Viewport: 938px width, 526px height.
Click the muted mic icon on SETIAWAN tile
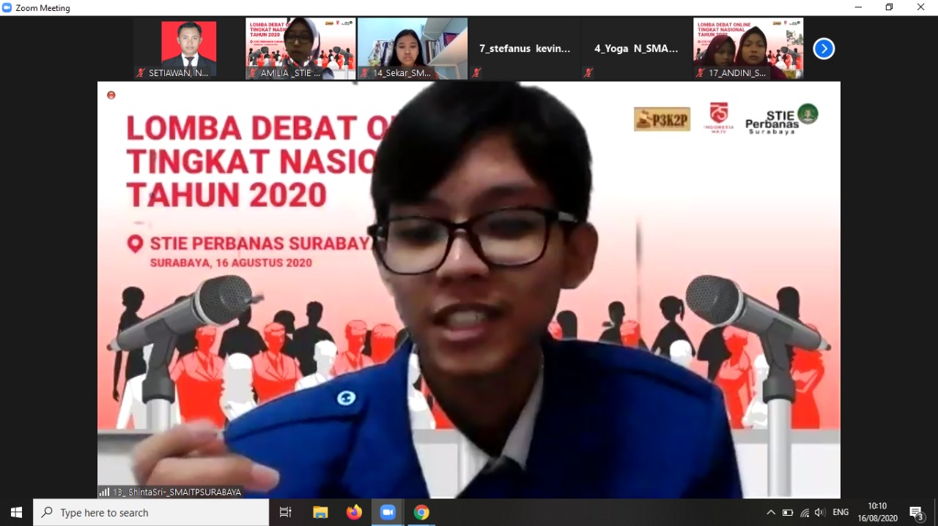tap(141, 73)
